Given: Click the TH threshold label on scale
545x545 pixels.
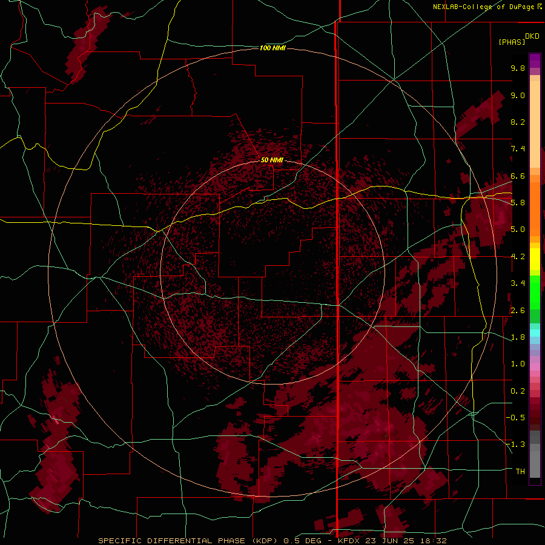Looking at the screenshot, I should pos(520,472).
